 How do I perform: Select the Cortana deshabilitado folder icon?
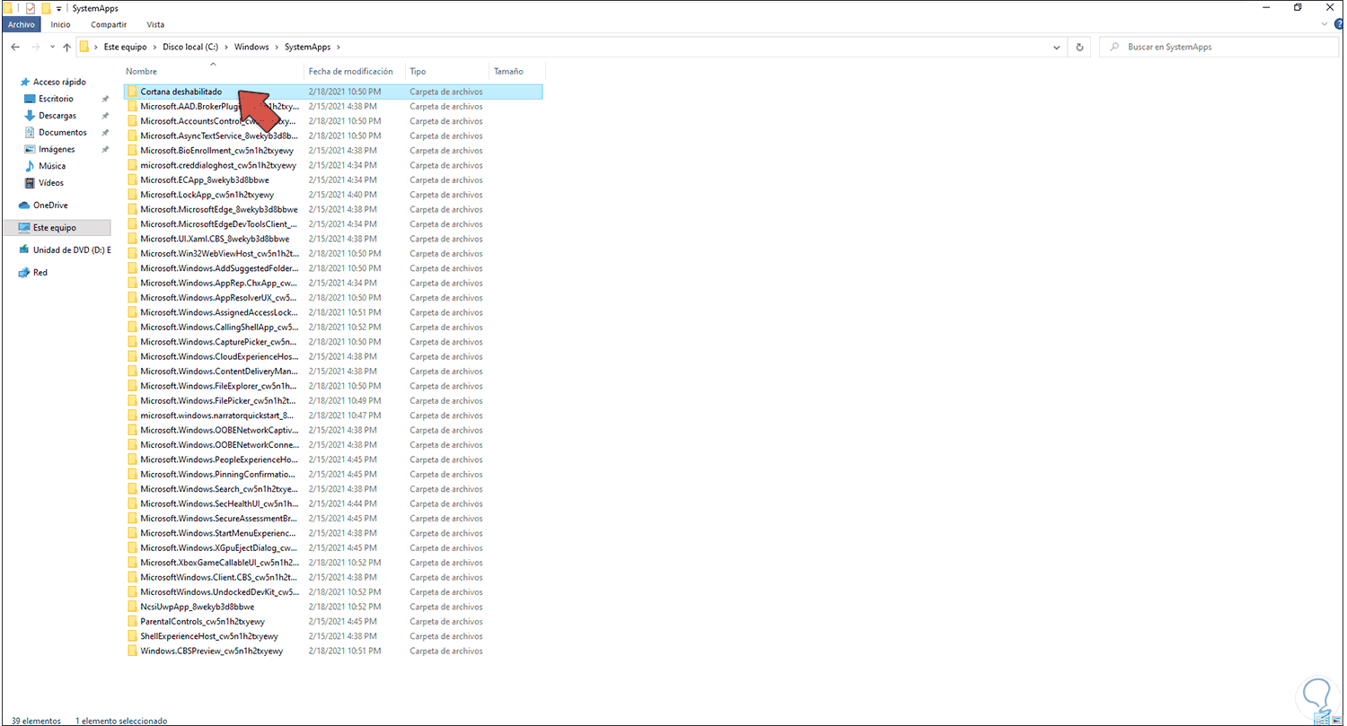[131, 91]
